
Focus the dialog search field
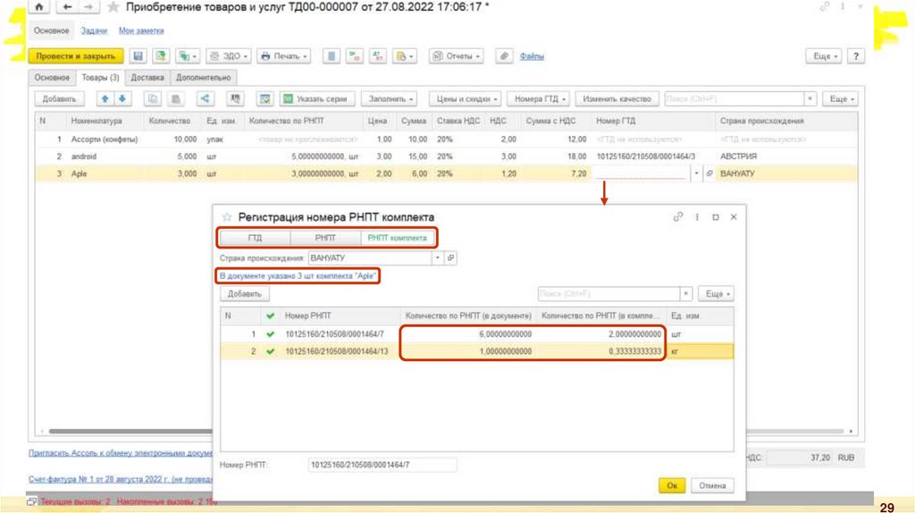[609, 293]
